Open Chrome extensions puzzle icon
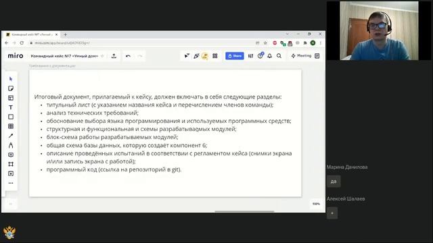Image resolution: width=433 pixels, height=243 pixels. point(305,43)
